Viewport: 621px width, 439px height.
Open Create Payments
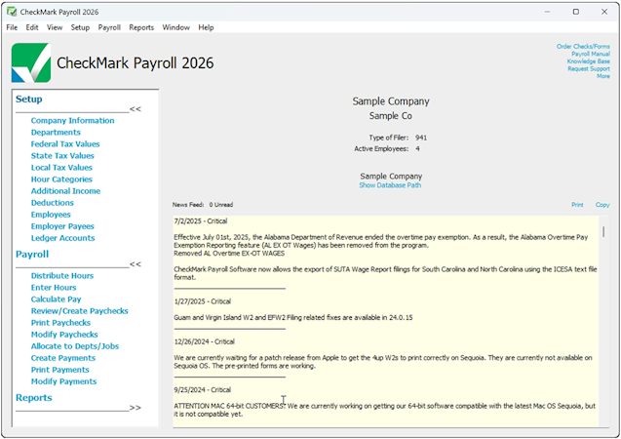tap(63, 358)
